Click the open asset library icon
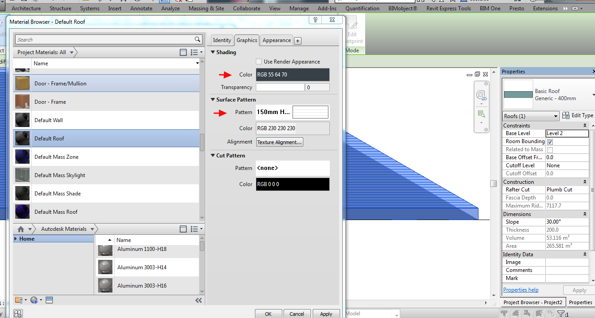 (x=19, y=300)
